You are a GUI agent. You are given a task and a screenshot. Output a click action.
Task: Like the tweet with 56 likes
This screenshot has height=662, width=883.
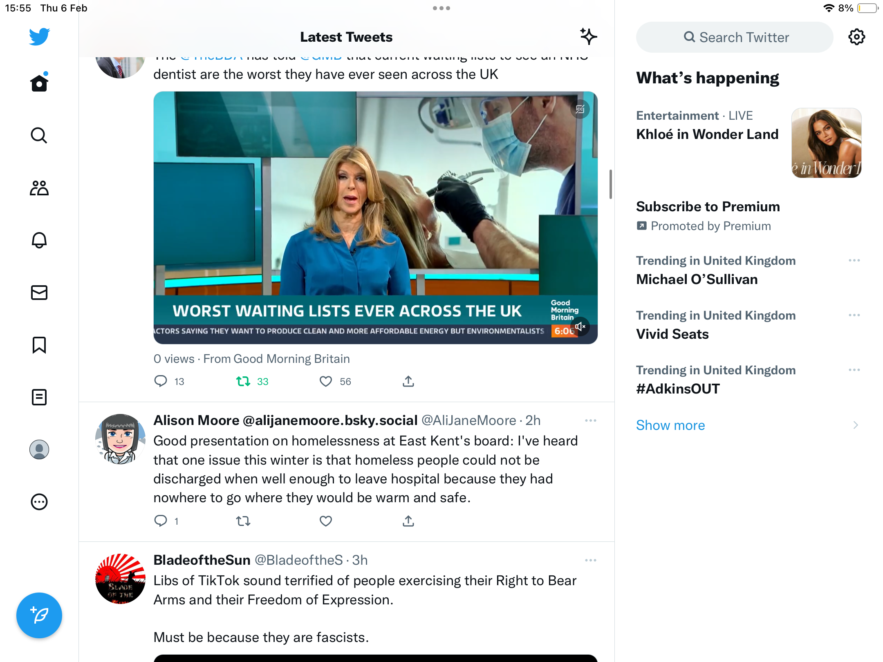pyautogui.click(x=326, y=381)
